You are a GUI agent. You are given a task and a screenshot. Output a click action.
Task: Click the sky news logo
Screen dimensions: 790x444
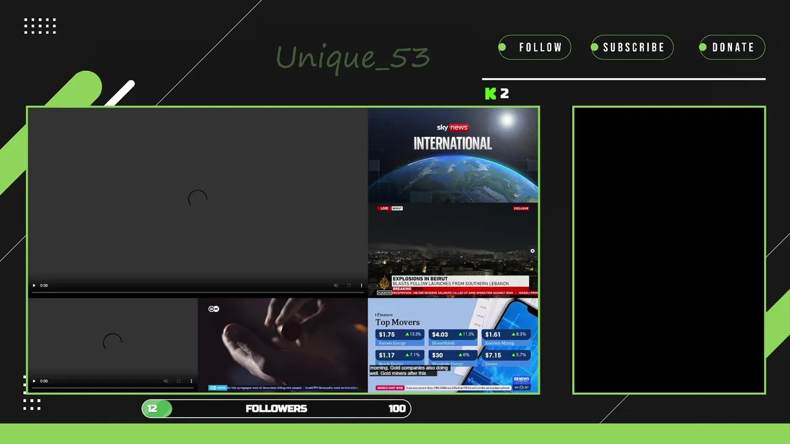tap(452, 128)
